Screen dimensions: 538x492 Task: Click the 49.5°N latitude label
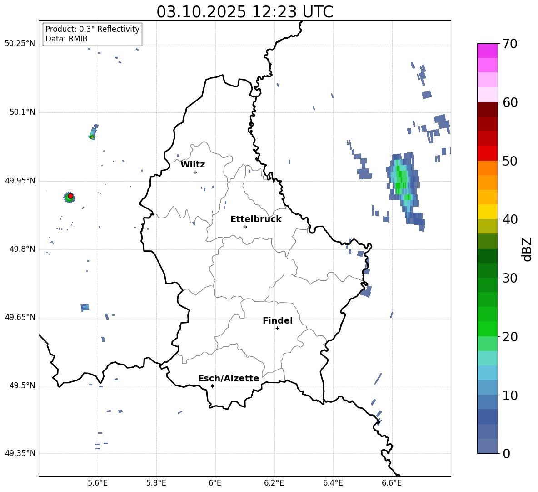click(22, 385)
